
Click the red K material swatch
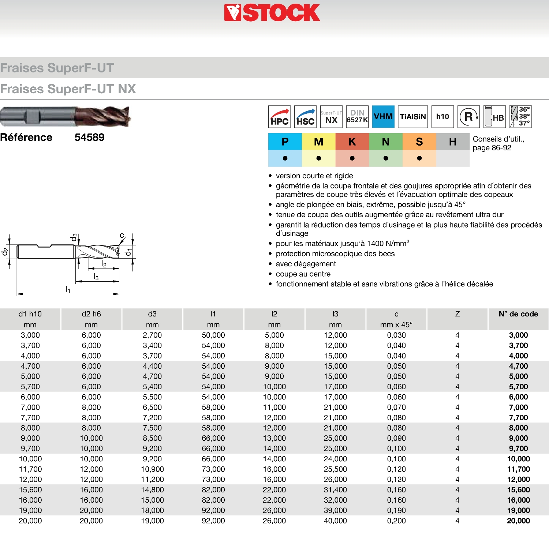coord(352,142)
